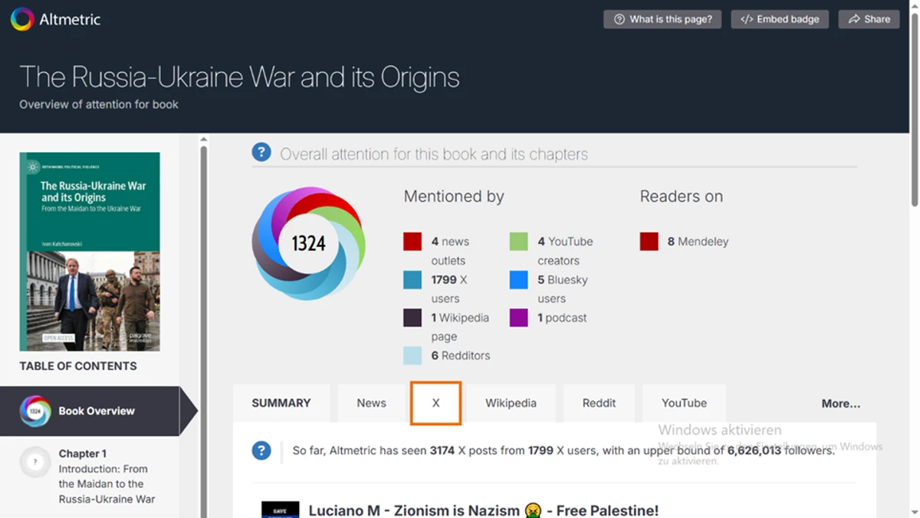This screenshot has height=518, width=920.
Task: Click the Embed badge button
Action: (780, 19)
